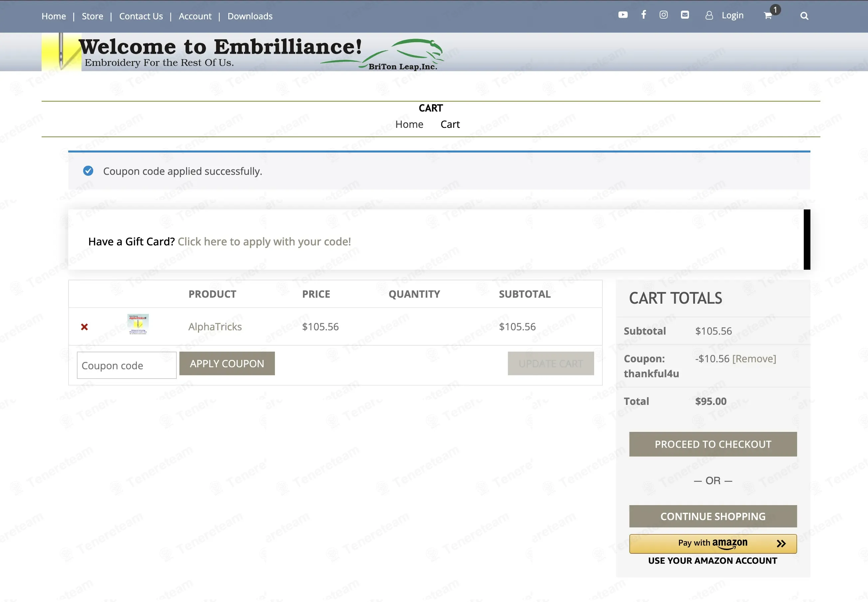The image size is (868, 602).
Task: Open the YouTube social icon
Action: (x=622, y=15)
